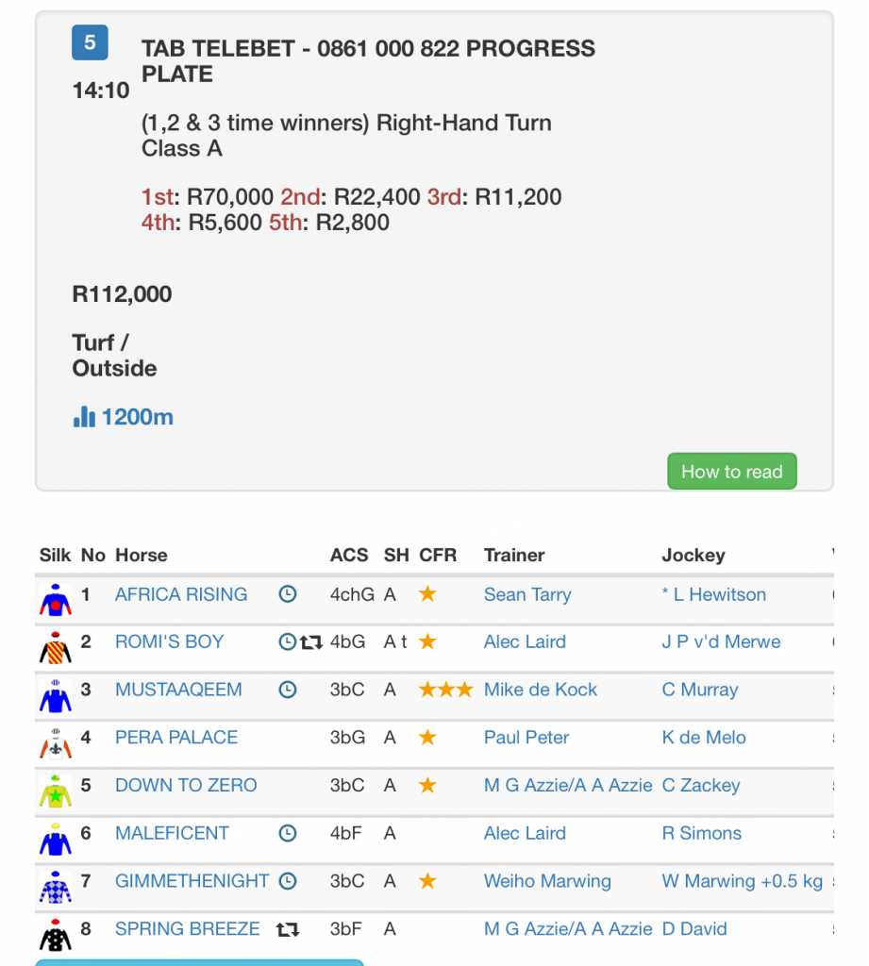Image resolution: width=869 pixels, height=966 pixels.
Task: Click the green silk for DOWN TO ZERO
Action: tap(56, 789)
